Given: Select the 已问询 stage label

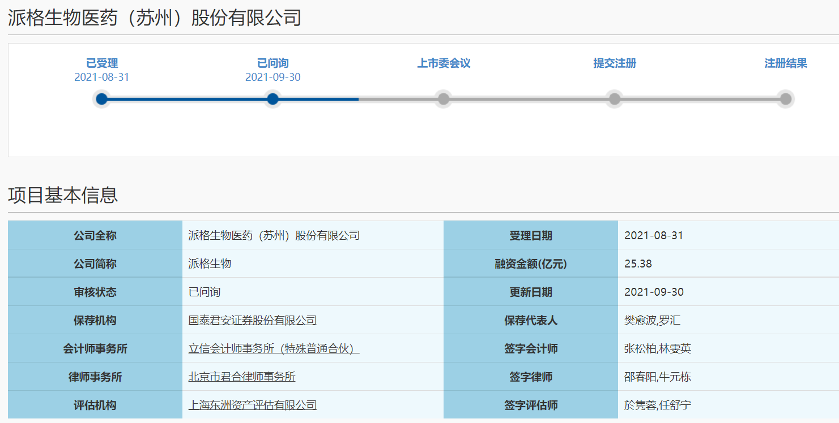Looking at the screenshot, I should pyautogui.click(x=273, y=63).
